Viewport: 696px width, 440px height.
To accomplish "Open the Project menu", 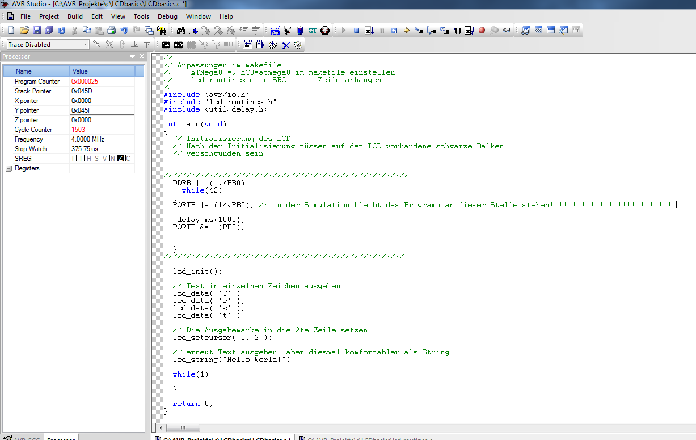I will [49, 16].
